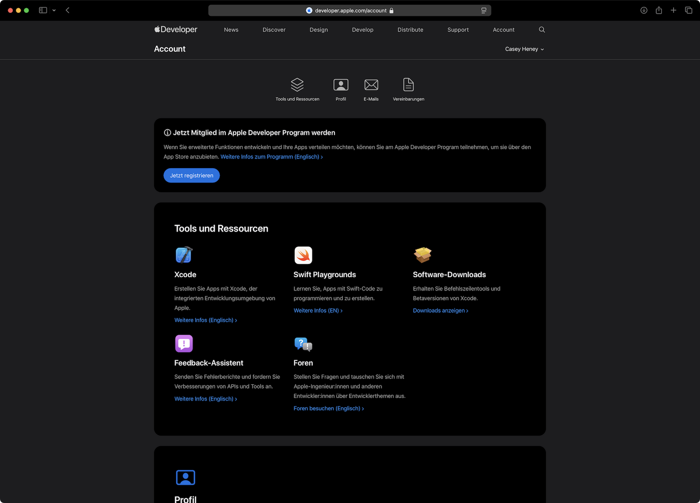The image size is (700, 503).
Task: Open the Account menu item
Action: (504, 30)
